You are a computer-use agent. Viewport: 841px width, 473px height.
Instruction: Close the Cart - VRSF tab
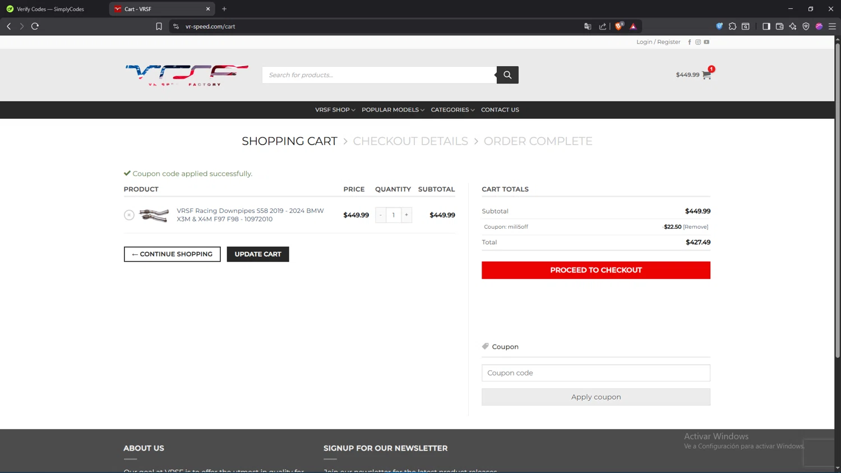pos(208,9)
